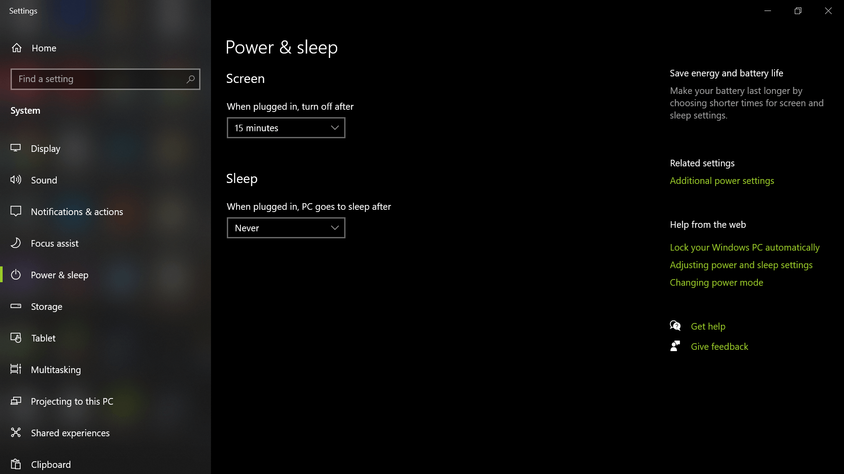844x474 pixels.
Task: Select the Focus assist icon
Action: (16, 243)
